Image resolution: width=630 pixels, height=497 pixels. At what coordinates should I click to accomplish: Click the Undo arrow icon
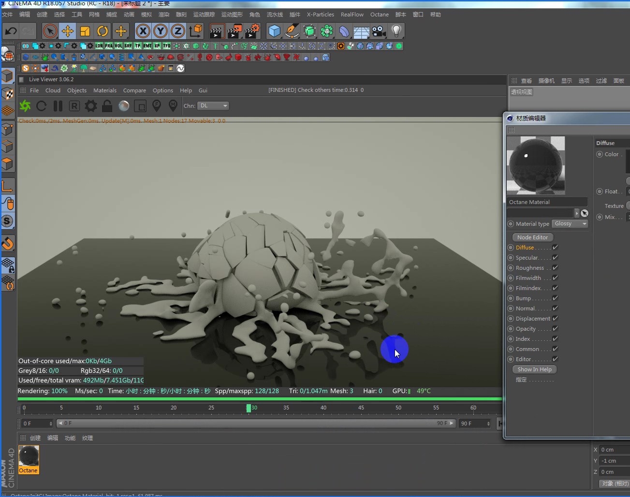point(11,31)
